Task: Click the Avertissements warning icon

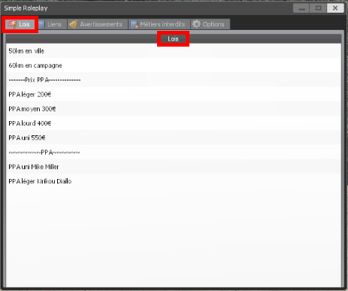Action: click(73, 24)
